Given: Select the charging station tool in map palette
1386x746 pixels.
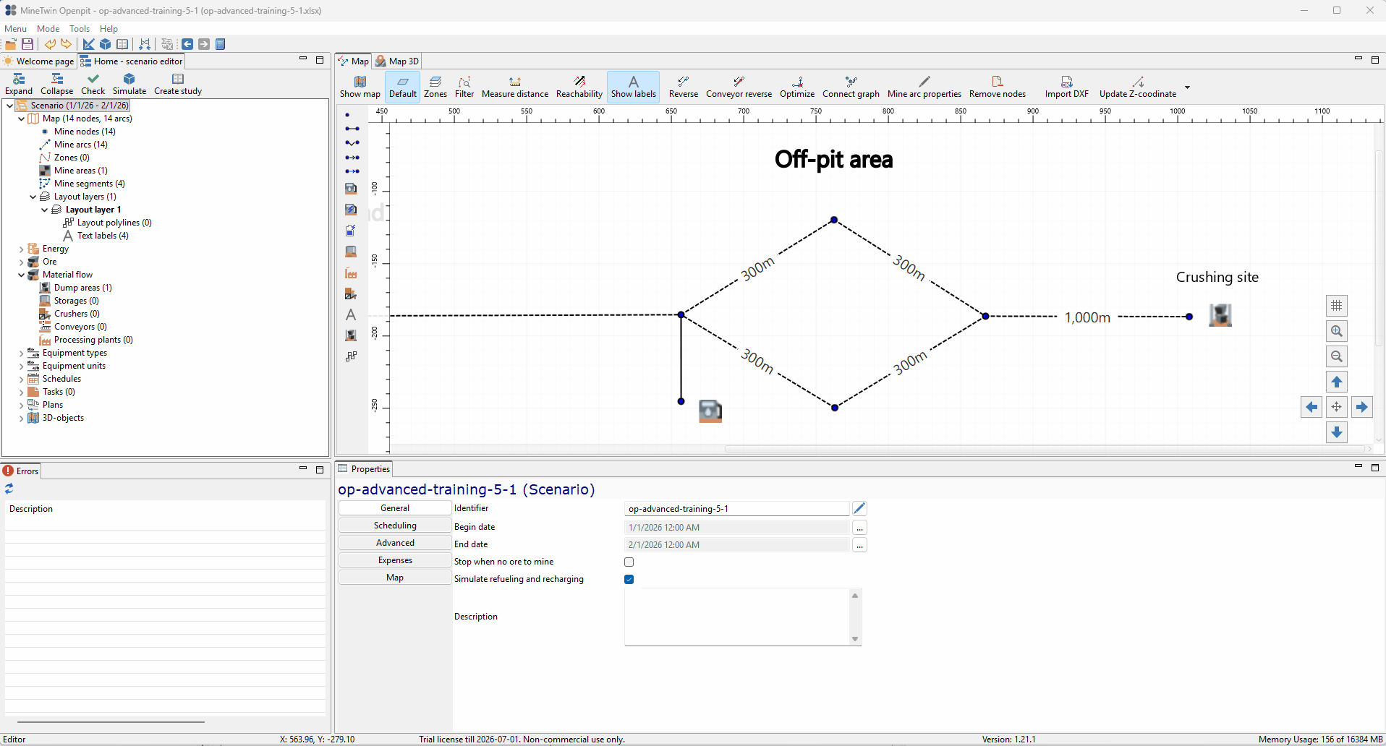Looking at the screenshot, I should coord(351,210).
